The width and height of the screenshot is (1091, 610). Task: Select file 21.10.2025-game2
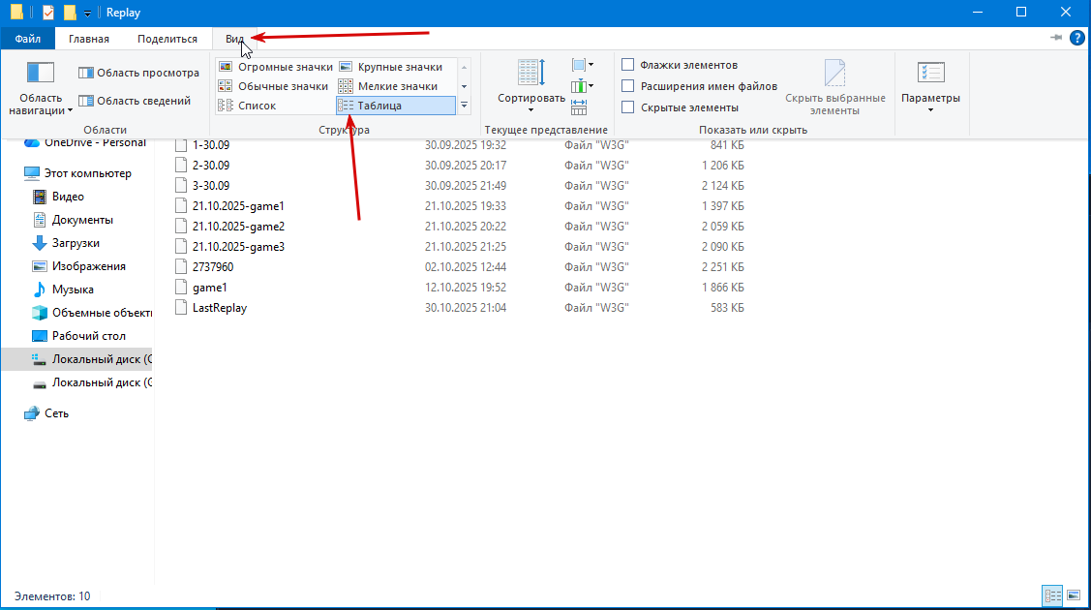[239, 227]
